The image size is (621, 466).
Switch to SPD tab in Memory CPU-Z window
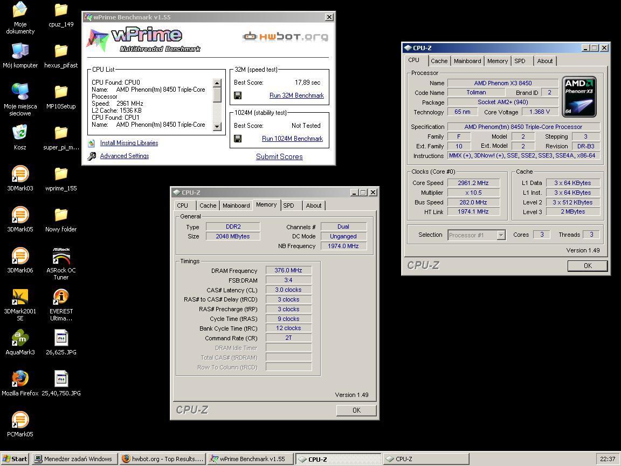pos(289,205)
